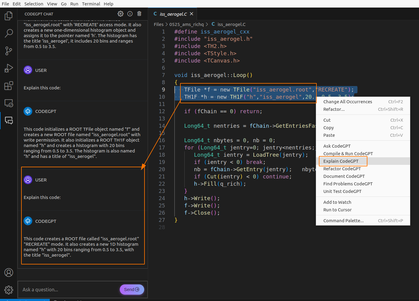The height and width of the screenshot is (301, 419).
Task: Open the Explorer view in activity bar
Action: (9, 16)
